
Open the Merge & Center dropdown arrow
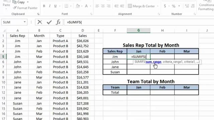[x=157, y=6]
